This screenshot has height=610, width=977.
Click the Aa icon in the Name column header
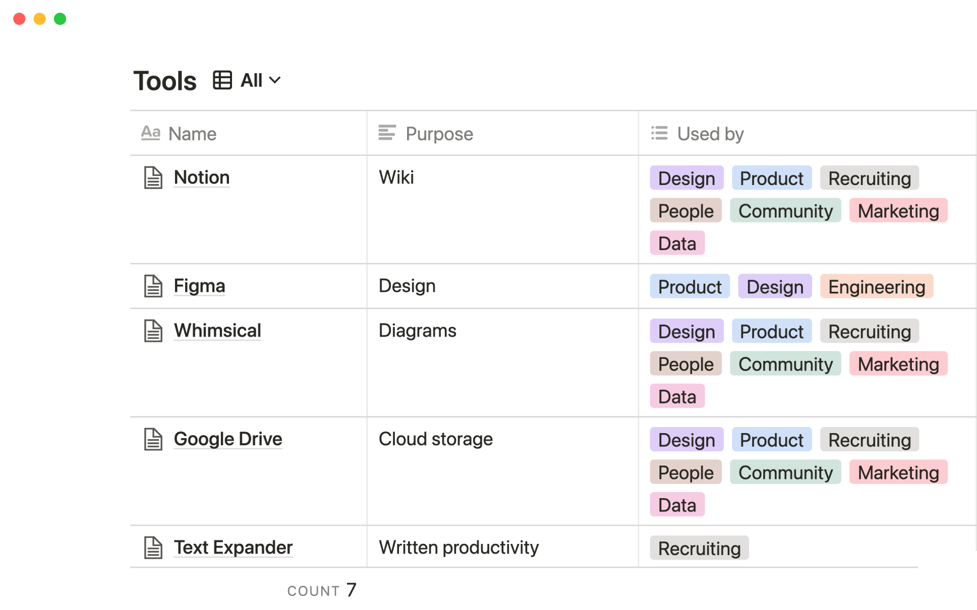pyautogui.click(x=150, y=133)
